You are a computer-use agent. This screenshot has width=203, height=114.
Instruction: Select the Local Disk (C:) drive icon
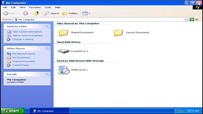[x=63, y=51]
